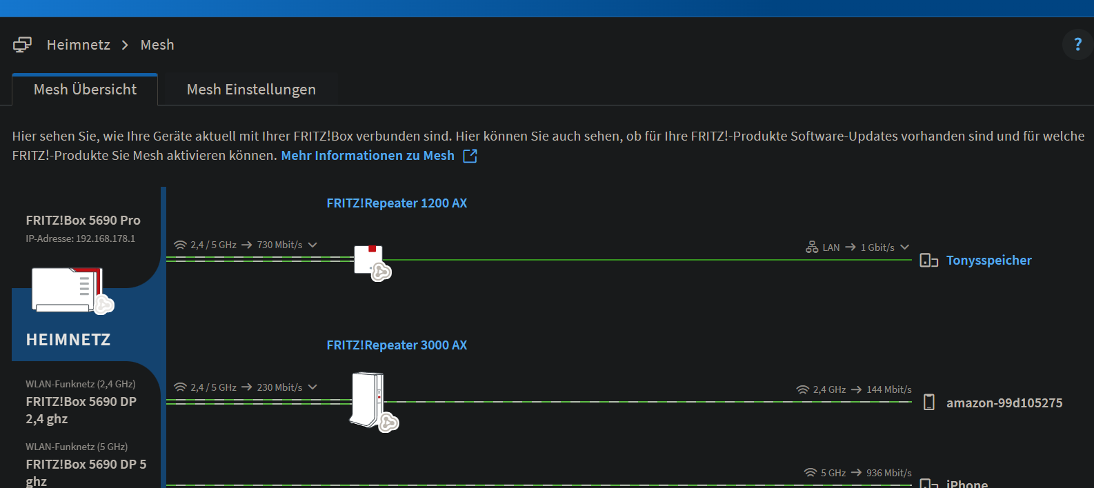1094x488 pixels.
Task: Switch to the Mesh Einstellungen tab
Action: [251, 90]
